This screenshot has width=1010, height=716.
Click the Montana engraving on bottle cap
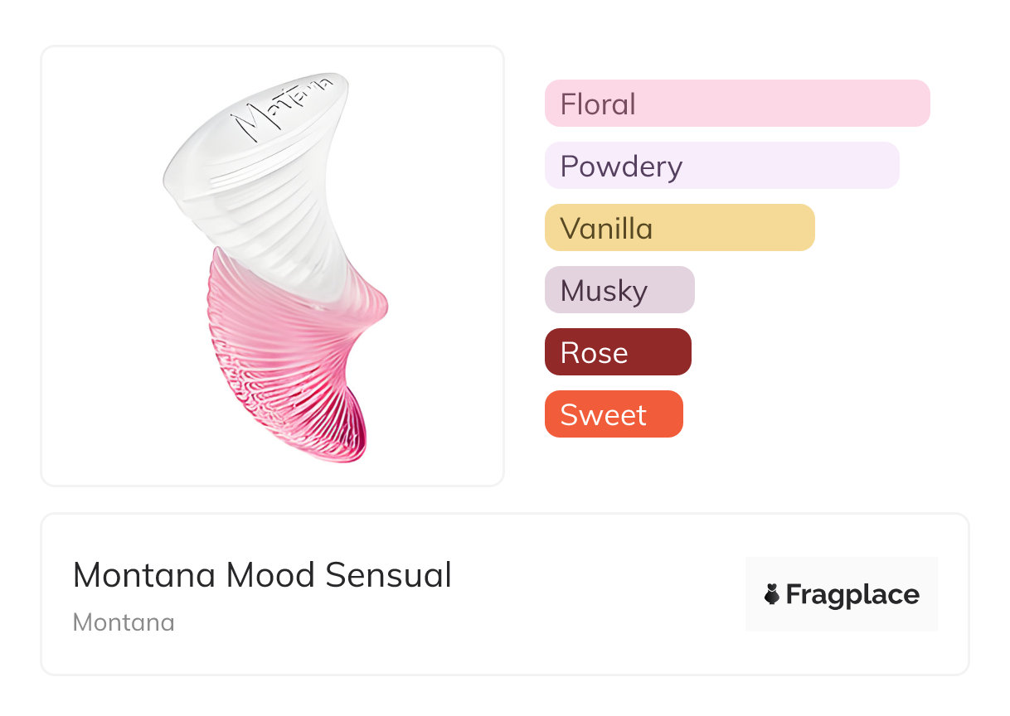[x=283, y=108]
